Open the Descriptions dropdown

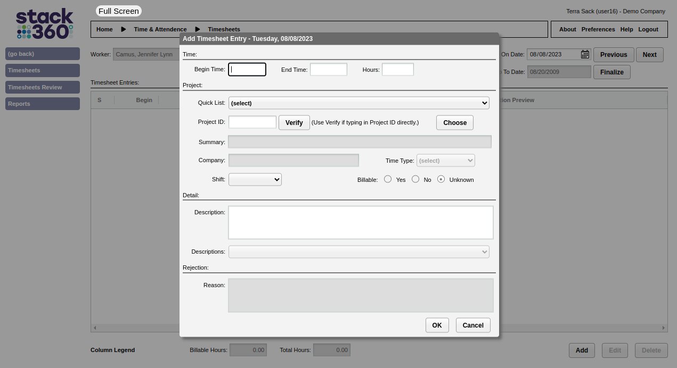(358, 252)
